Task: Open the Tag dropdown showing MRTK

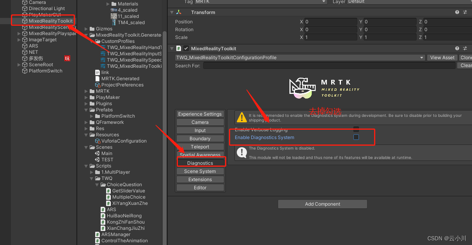Action: pos(261,2)
